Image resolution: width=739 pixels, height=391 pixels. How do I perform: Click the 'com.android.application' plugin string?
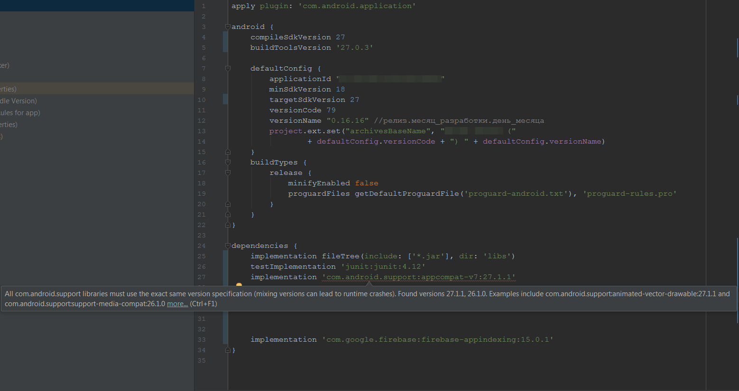tap(357, 6)
